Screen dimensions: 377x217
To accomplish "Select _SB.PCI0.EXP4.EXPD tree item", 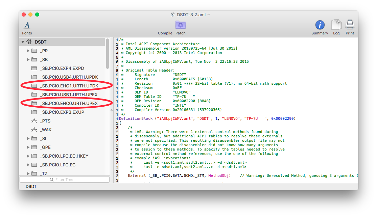I will click(x=62, y=68).
